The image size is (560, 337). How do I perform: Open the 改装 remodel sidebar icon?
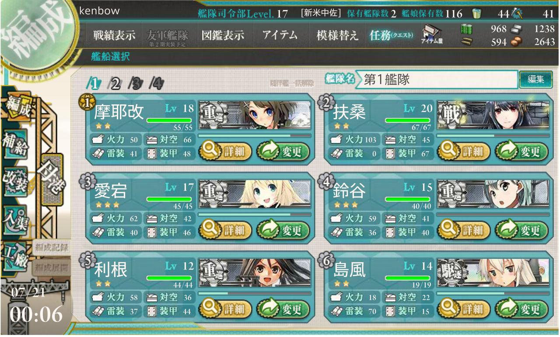click(x=15, y=181)
